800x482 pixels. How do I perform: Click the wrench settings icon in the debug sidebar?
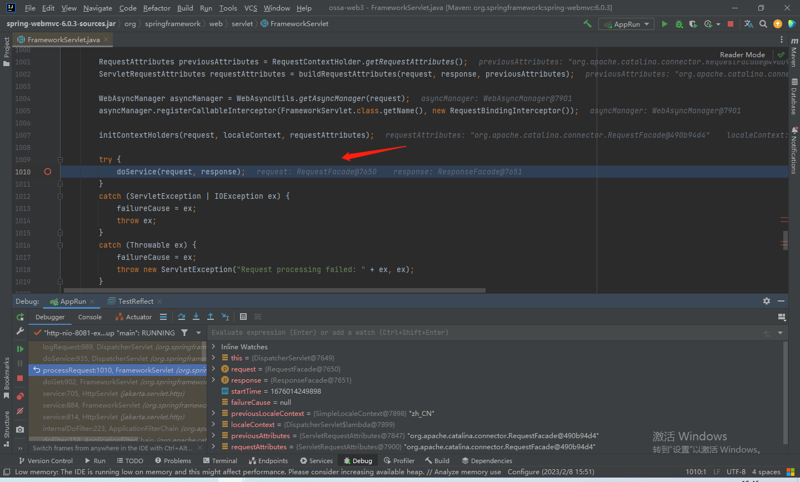pos(20,331)
